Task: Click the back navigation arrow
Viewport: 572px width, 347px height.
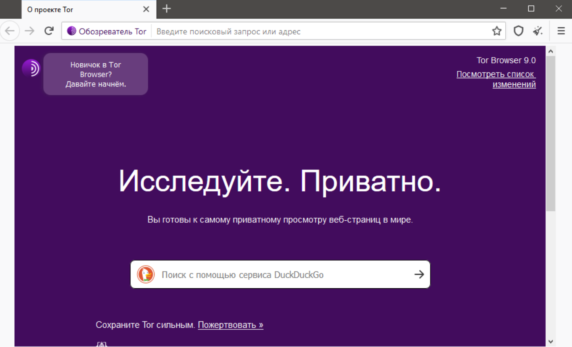Action: point(10,31)
